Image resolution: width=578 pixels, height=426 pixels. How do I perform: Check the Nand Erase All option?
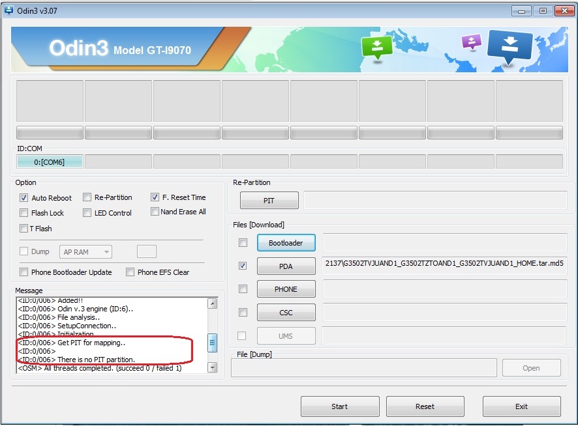(155, 212)
